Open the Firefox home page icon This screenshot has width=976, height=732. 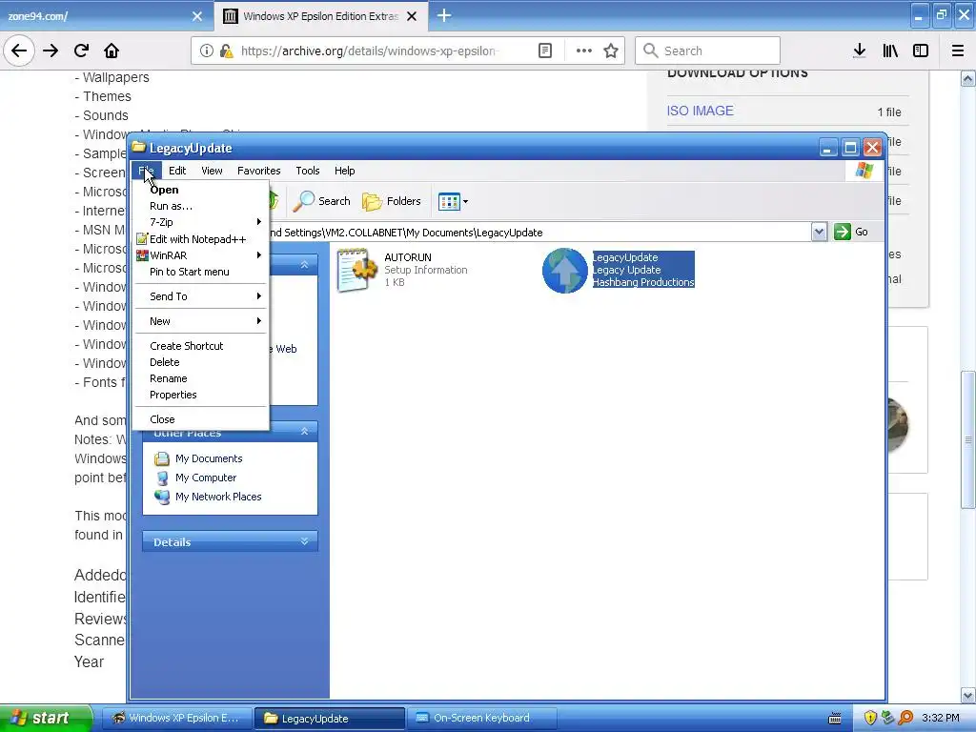(112, 51)
